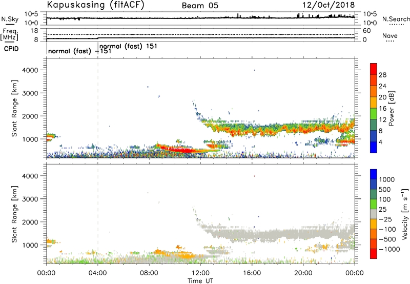Viewport: 410px width, 284px height.
Task: Click the '100' velocity scale value
Action: 385,199
